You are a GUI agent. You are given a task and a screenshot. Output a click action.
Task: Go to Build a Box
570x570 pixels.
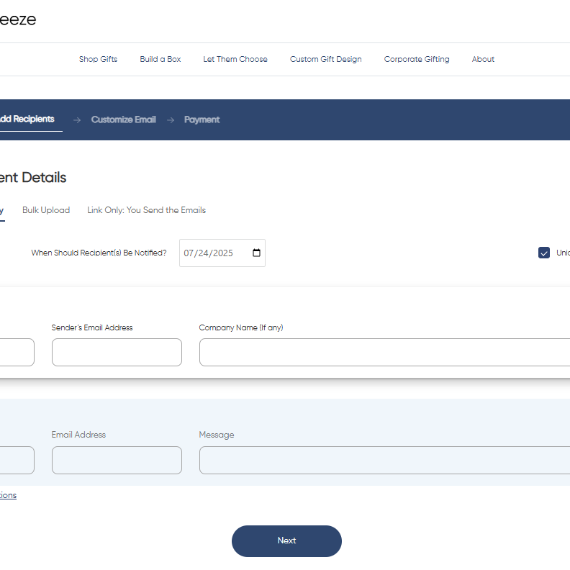pos(160,59)
